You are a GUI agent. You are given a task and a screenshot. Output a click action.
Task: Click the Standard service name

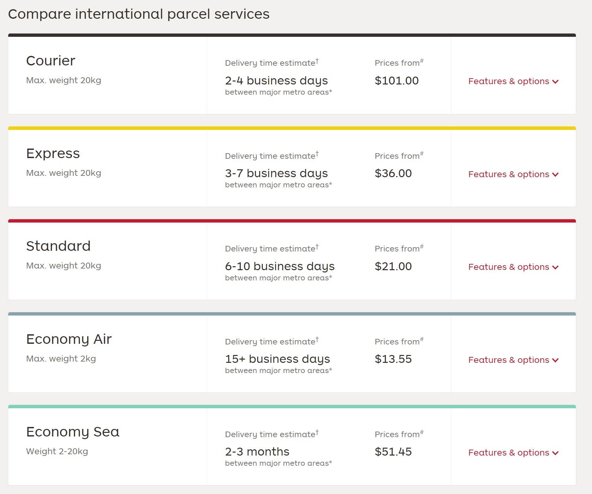[58, 246]
